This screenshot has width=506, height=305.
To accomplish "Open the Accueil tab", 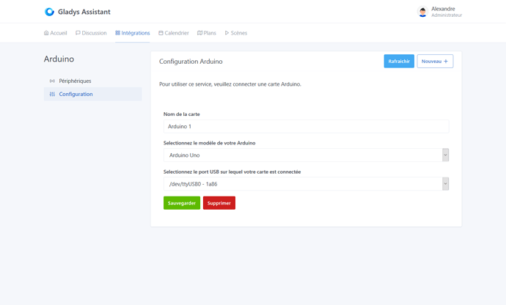I will (x=56, y=33).
